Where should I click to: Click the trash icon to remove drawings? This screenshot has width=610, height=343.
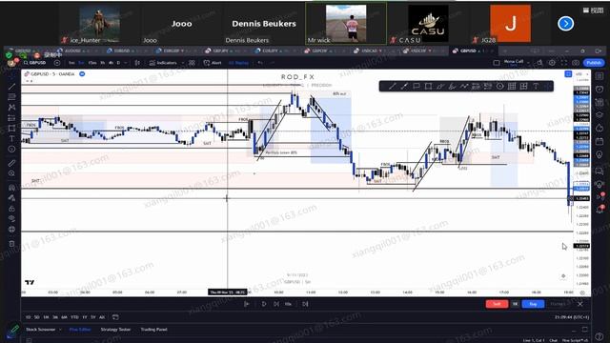tap(11, 244)
